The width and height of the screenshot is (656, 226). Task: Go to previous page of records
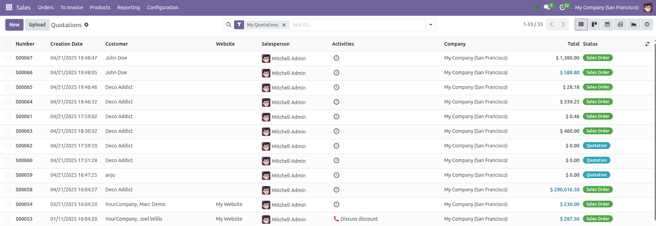(x=551, y=25)
